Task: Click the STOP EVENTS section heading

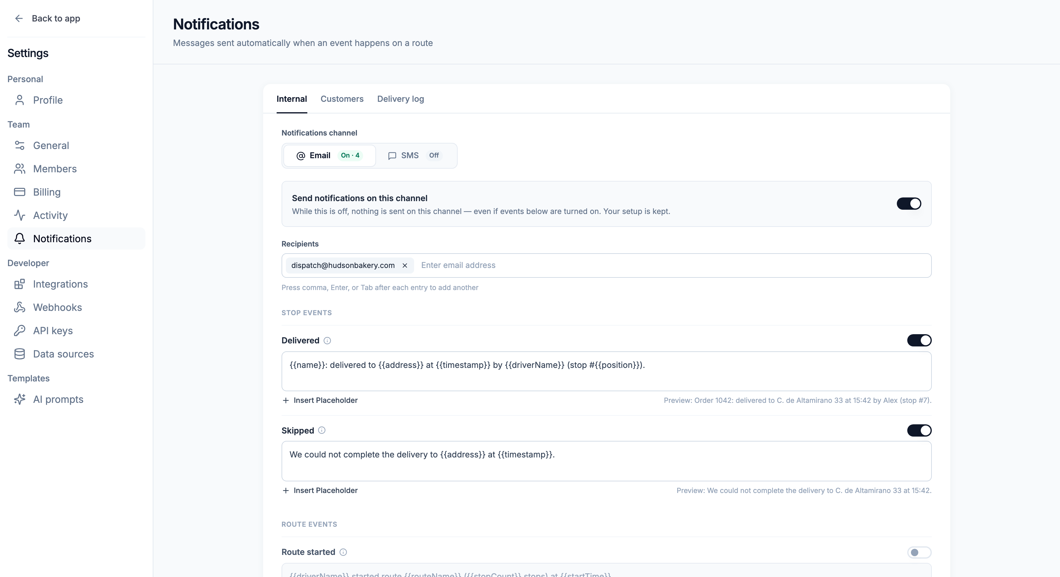Action: pos(307,312)
